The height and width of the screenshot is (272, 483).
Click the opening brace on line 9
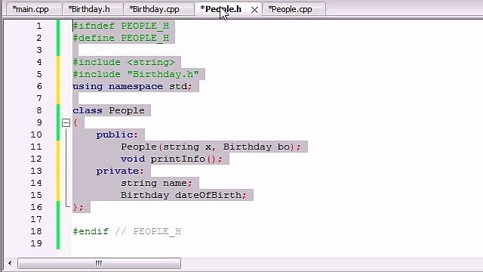click(x=75, y=122)
